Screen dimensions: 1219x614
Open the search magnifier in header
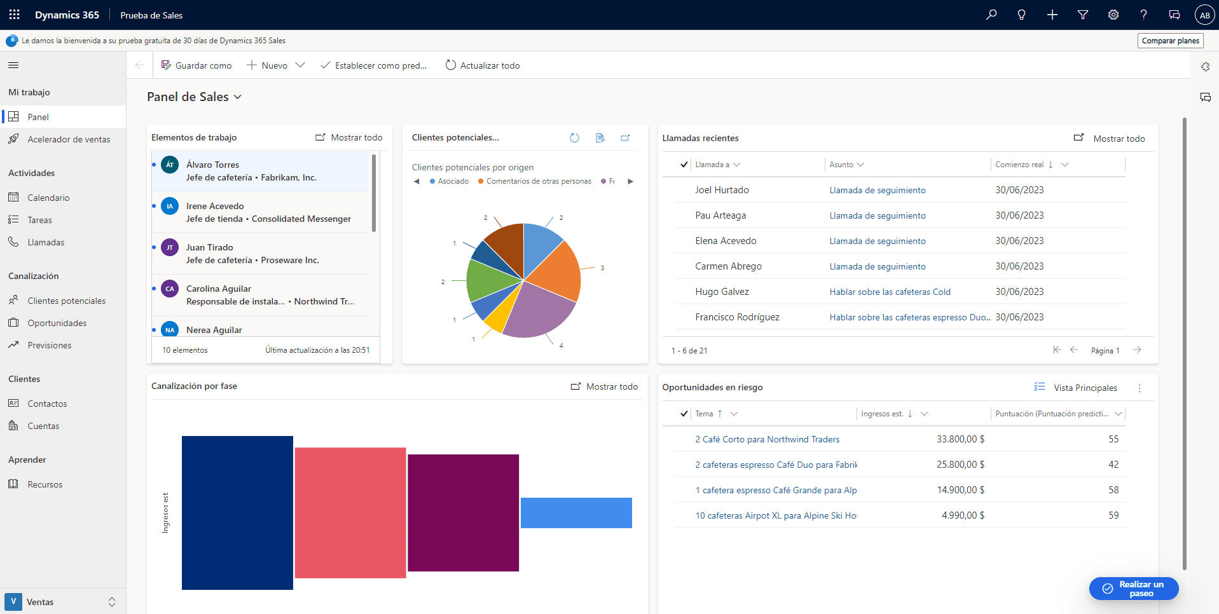pyautogui.click(x=991, y=15)
